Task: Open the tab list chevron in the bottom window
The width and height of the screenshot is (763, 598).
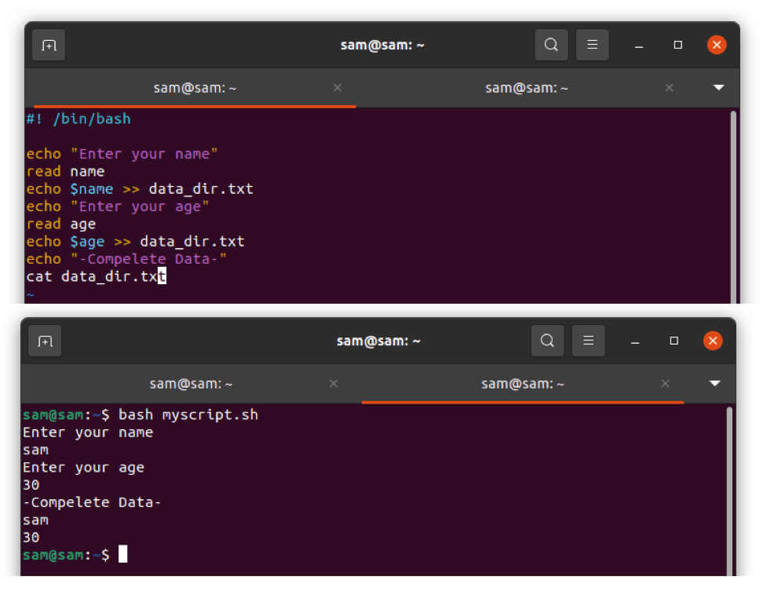Action: pos(714,384)
